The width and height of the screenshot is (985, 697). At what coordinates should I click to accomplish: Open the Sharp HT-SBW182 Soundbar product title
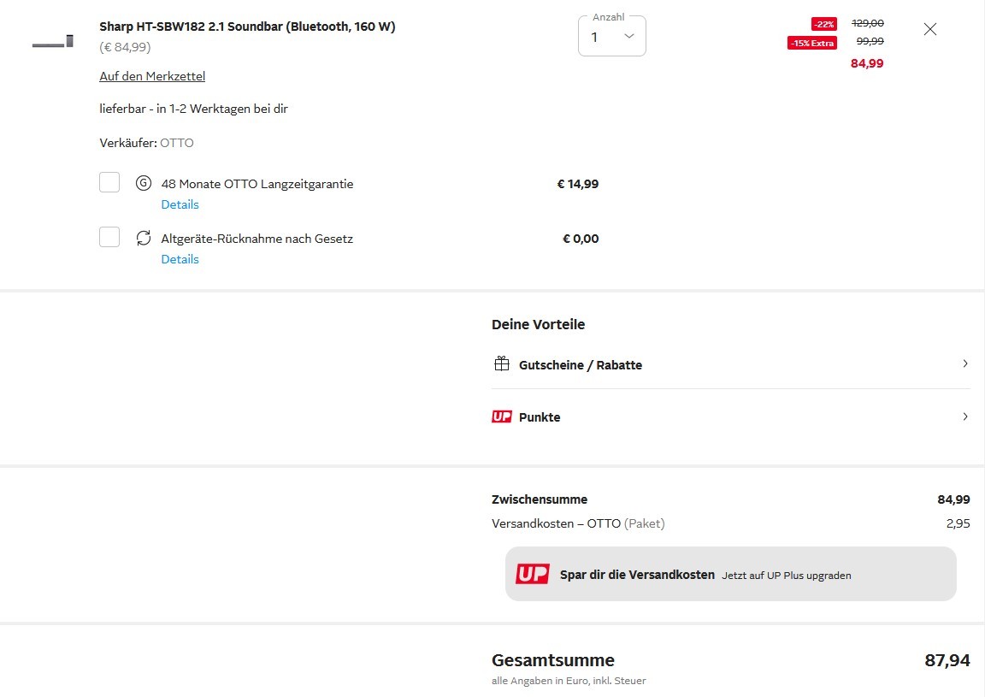click(x=247, y=27)
